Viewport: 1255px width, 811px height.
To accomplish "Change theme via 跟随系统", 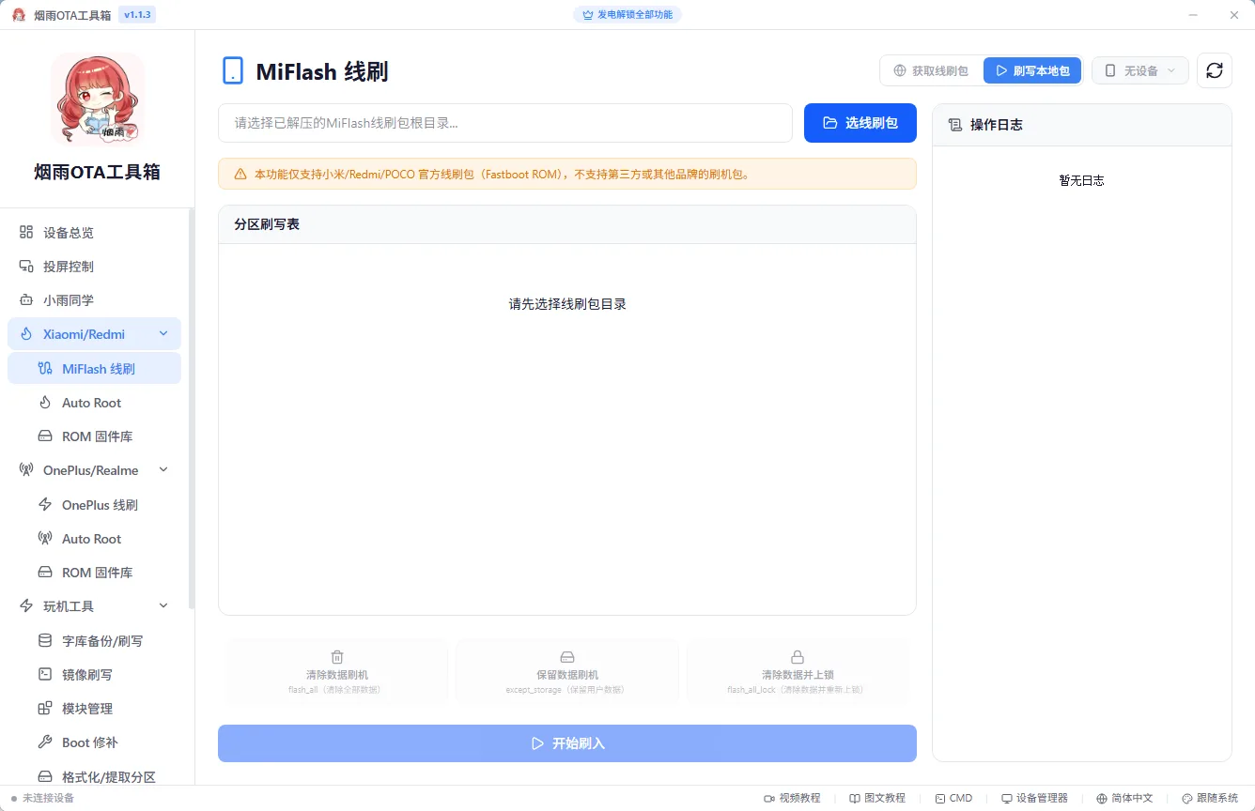I will click(x=1210, y=798).
